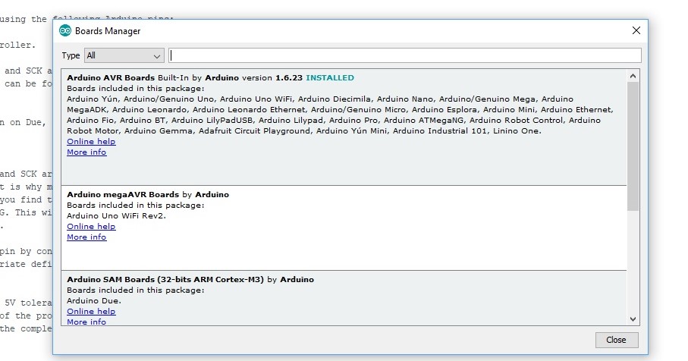Click the vertical scrollbar thumb
688x361 pixels.
point(633,146)
